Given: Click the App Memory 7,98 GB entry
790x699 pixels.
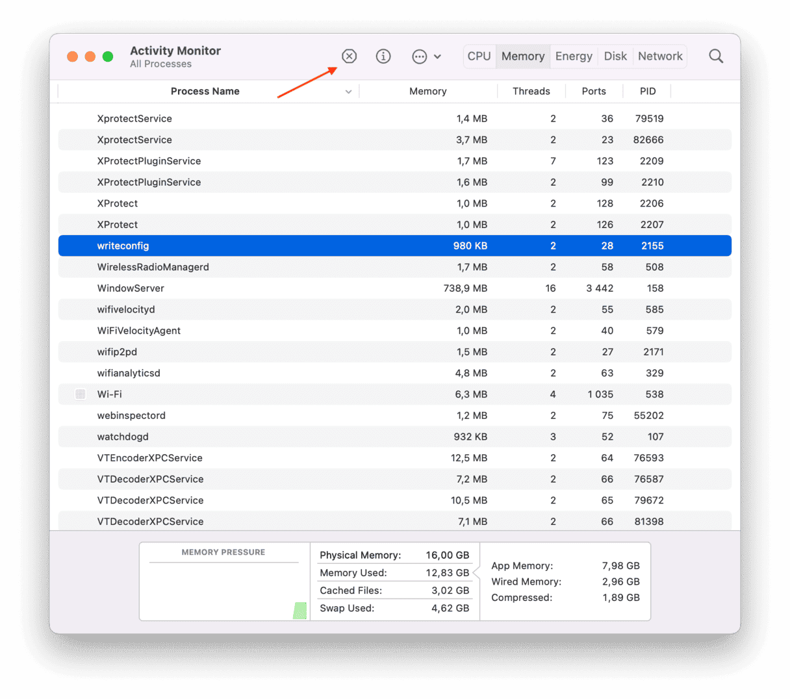Looking at the screenshot, I should point(565,566).
